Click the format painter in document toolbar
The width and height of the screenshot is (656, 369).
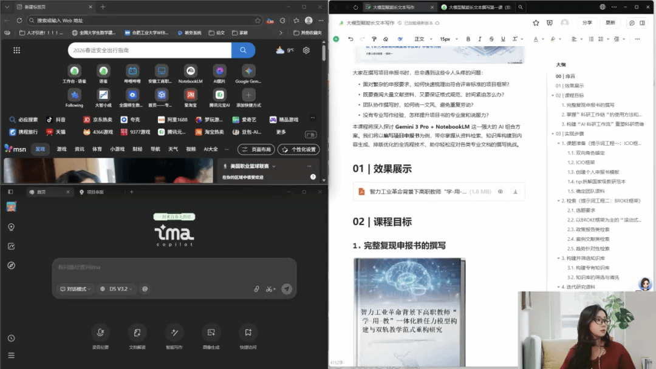(x=372, y=39)
